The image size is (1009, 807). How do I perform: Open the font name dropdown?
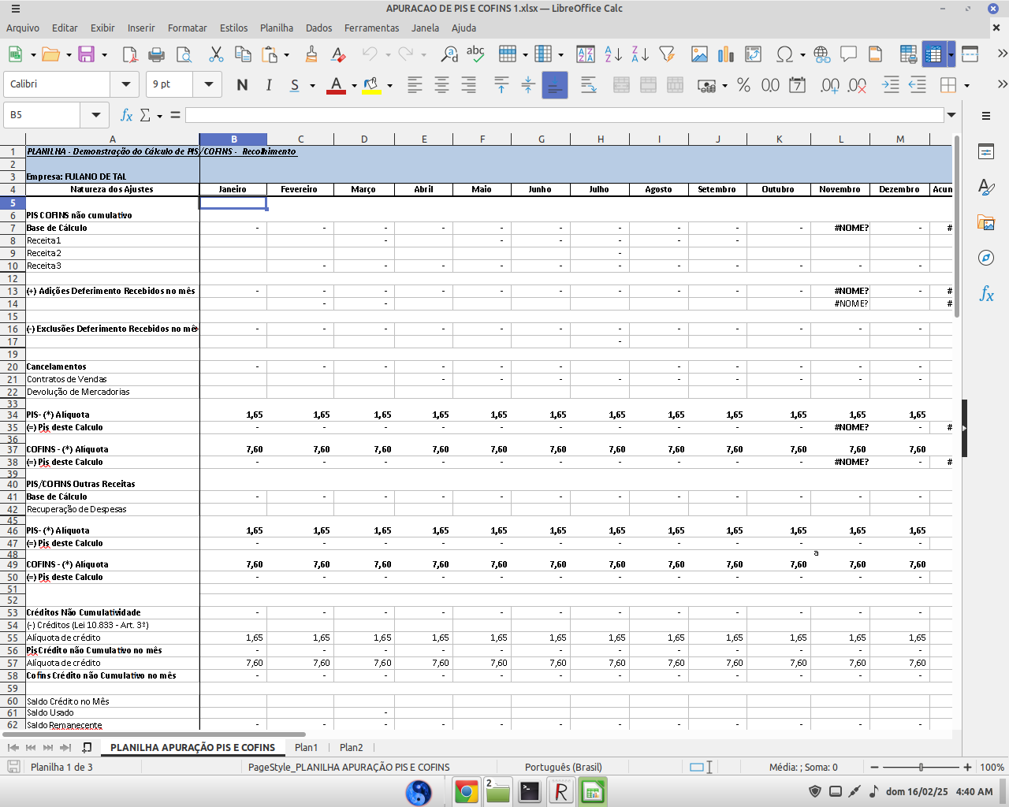click(x=125, y=84)
